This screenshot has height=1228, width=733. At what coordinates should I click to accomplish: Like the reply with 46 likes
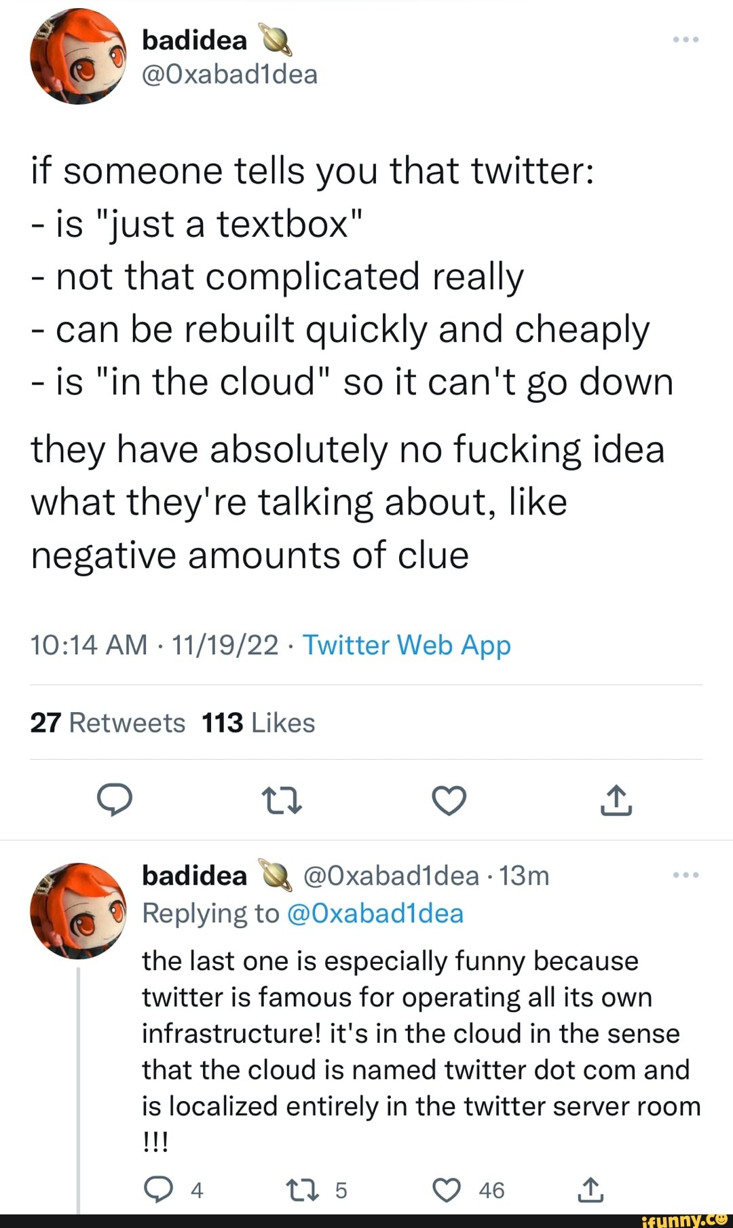click(447, 1190)
